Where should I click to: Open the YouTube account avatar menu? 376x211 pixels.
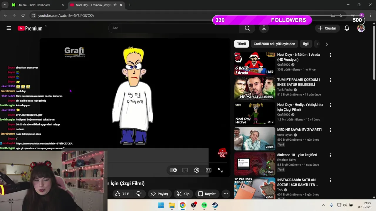(361, 28)
